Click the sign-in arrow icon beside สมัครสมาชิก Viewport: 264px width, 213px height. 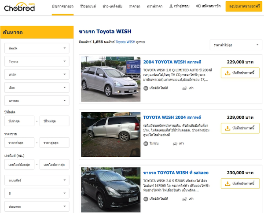pyautogui.click(x=198, y=6)
